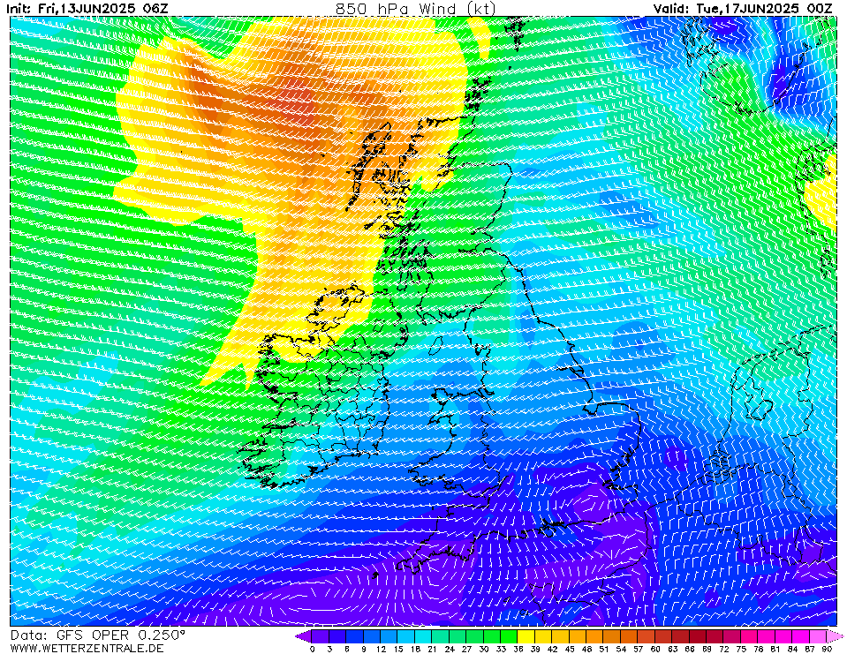847x654 pixels.
Task: Click the "39" label on the color scale
Action: coord(534,649)
